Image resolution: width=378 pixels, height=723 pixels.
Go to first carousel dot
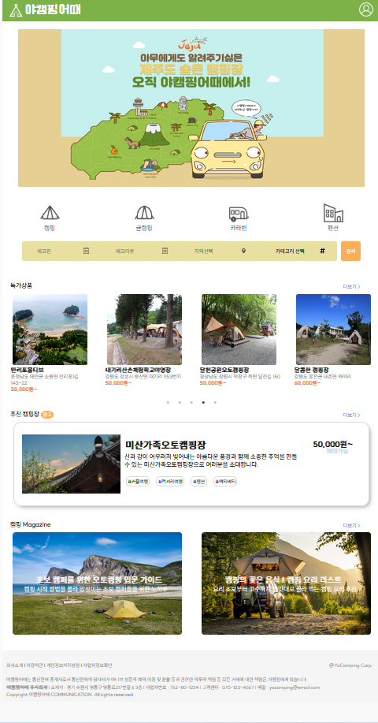point(168,402)
